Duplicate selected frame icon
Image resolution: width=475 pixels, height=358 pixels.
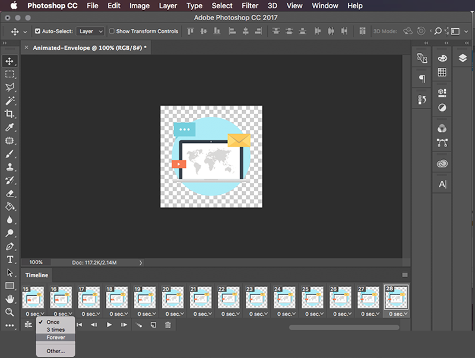click(x=153, y=325)
